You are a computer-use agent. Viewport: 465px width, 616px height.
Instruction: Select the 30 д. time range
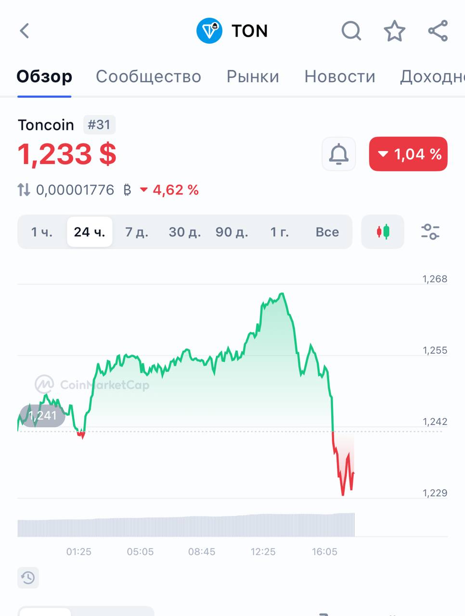point(184,232)
